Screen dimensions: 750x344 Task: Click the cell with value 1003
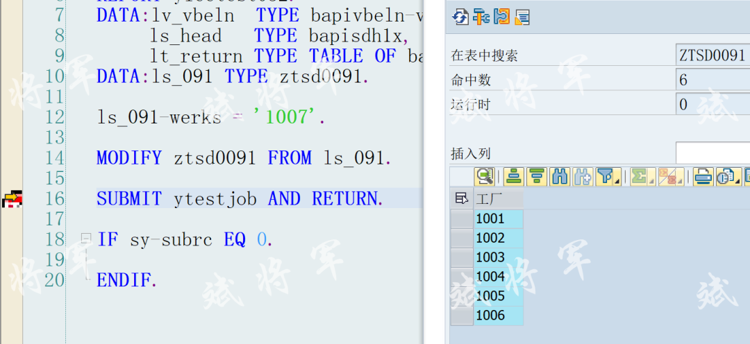[x=499, y=257]
